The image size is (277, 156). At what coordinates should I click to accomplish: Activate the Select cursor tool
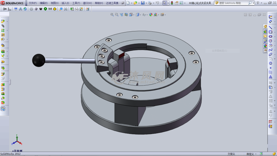pos(165,3)
